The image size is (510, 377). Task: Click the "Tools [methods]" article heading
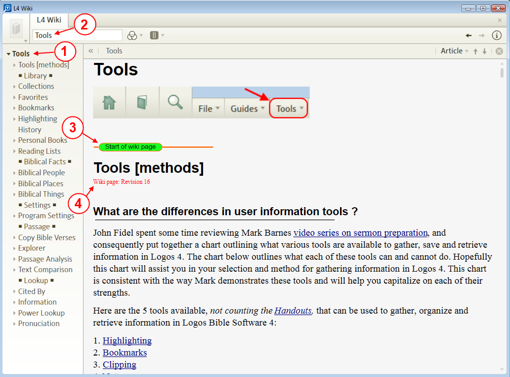coord(148,168)
